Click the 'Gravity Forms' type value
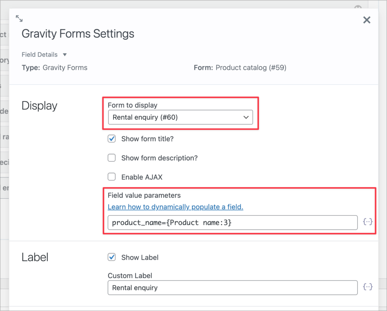Image resolution: width=387 pixels, height=311 pixels. [x=65, y=68]
